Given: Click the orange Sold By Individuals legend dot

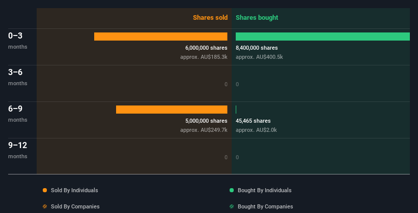Looking at the screenshot, I should (x=45, y=190).
